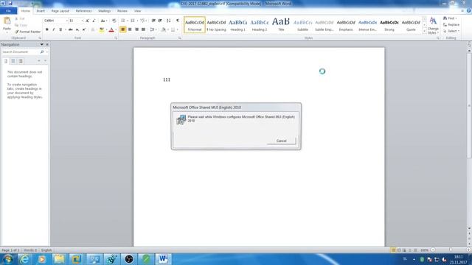Open Windows Media Player from the taskbar
Screen dimensions: 472x265
(41, 259)
